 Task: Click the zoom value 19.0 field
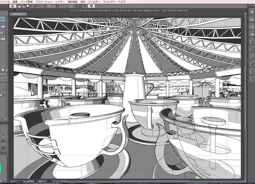(x=24, y=181)
